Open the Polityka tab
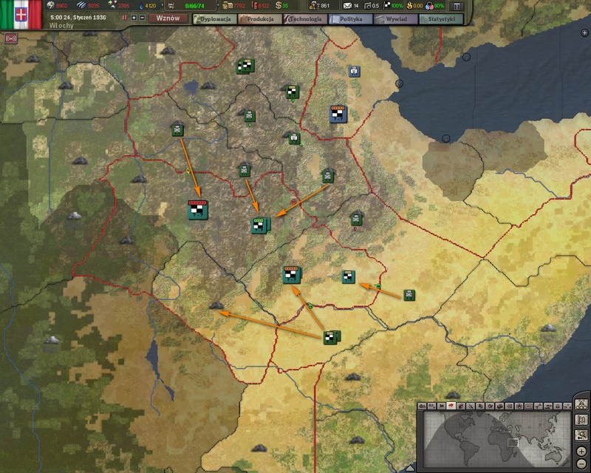Screen dimensions: 591x473 [x=350, y=19]
